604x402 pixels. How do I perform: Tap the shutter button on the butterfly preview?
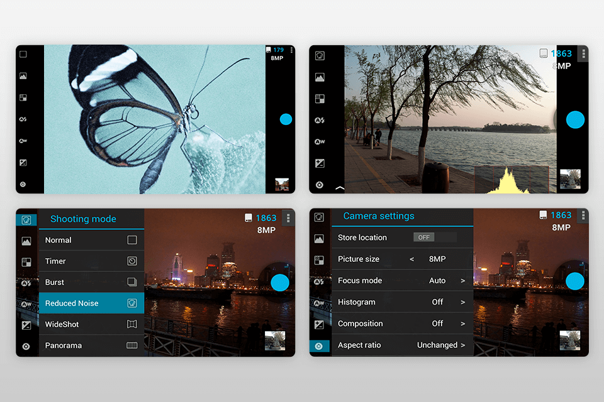(286, 119)
